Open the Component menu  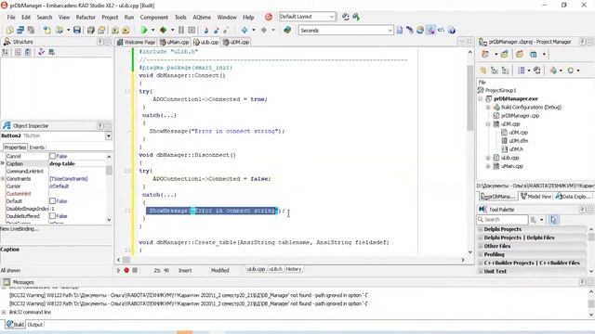(x=153, y=18)
